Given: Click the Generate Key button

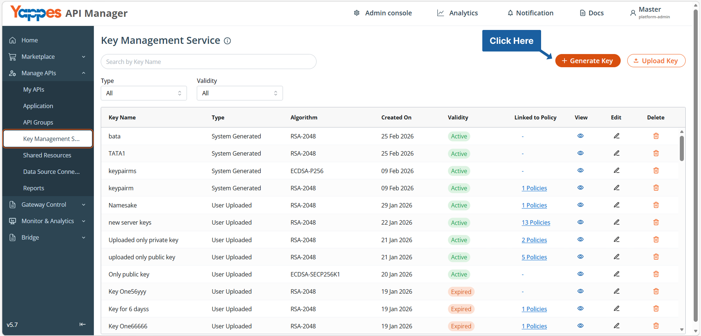Looking at the screenshot, I should 587,61.
